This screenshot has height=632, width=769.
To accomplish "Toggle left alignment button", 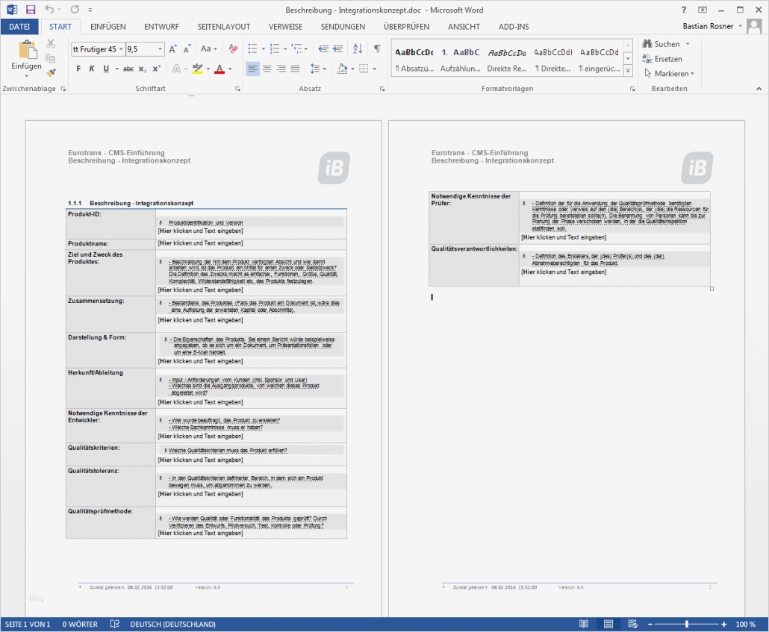I will click(252, 69).
